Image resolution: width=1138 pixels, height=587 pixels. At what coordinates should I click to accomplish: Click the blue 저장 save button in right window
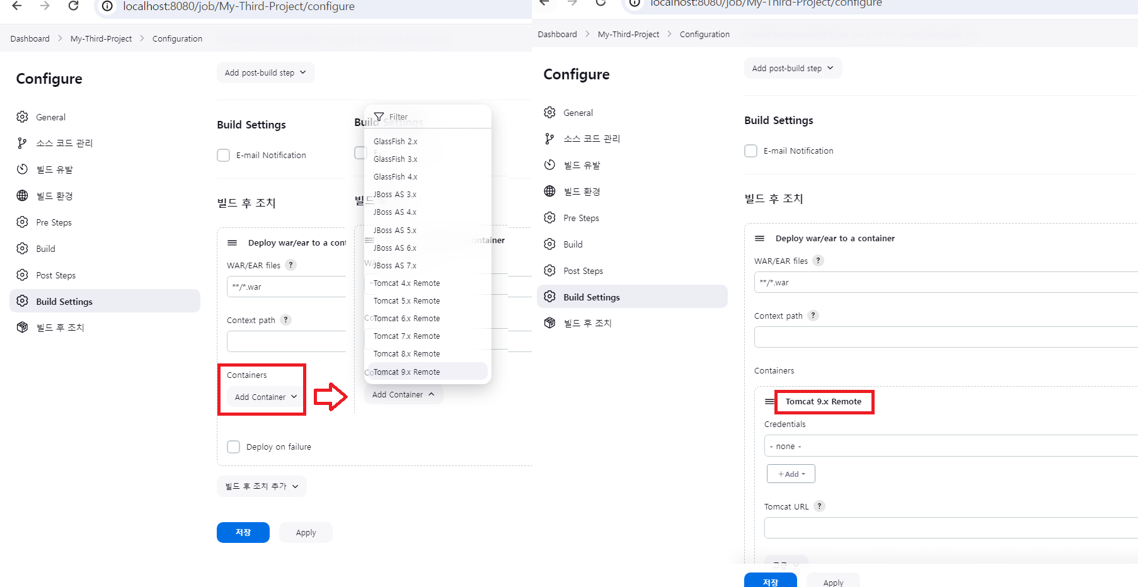coord(771,580)
